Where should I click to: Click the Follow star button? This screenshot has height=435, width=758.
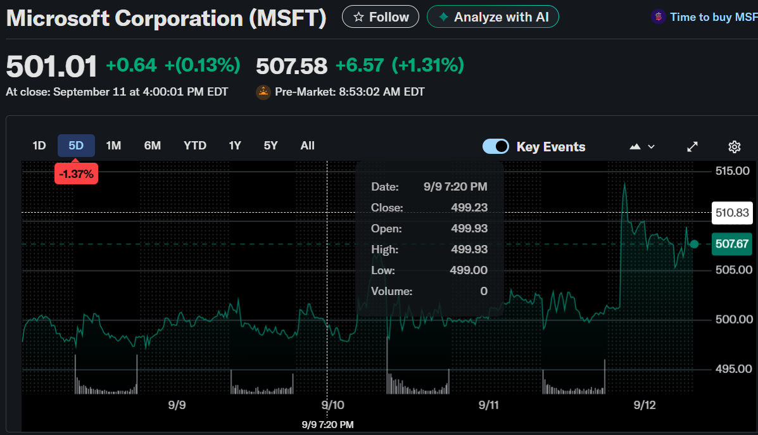(381, 17)
